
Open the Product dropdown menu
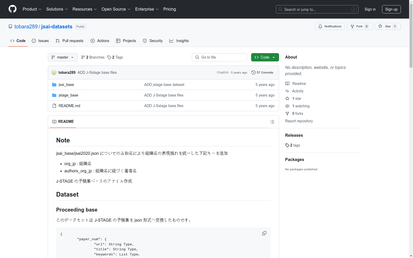click(32, 9)
